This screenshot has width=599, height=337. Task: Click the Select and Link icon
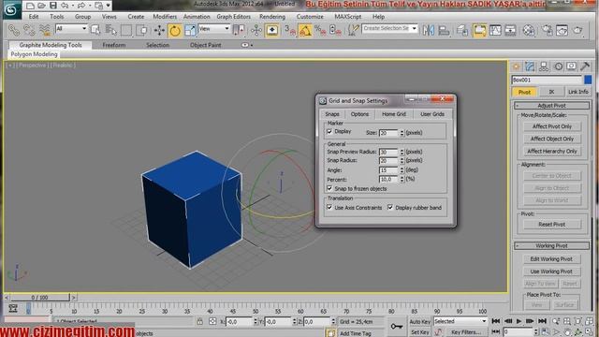[14, 30]
